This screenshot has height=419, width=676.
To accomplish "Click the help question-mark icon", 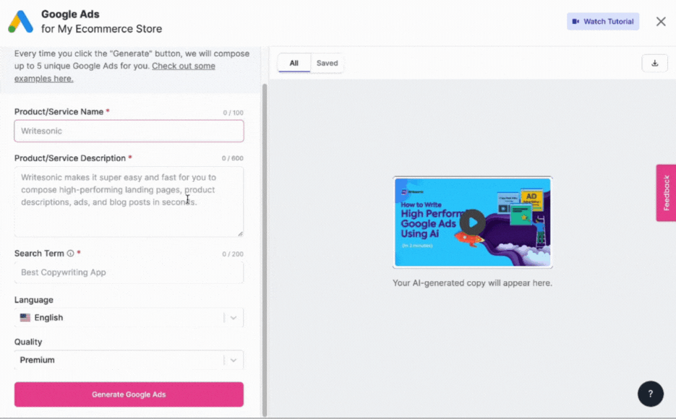I will pyautogui.click(x=649, y=394).
